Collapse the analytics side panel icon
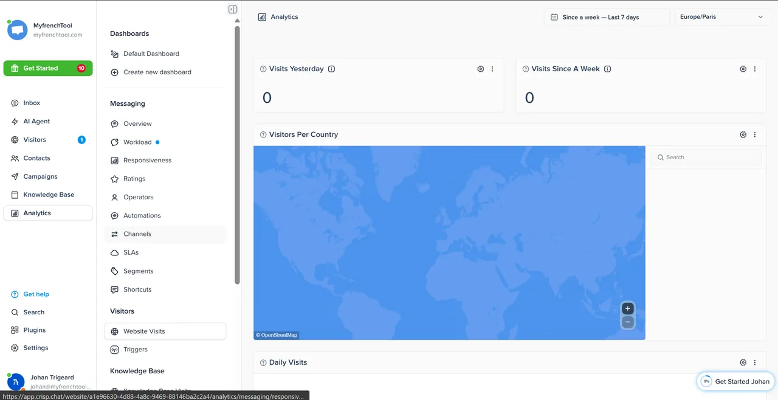This screenshot has width=778, height=400. tap(233, 9)
